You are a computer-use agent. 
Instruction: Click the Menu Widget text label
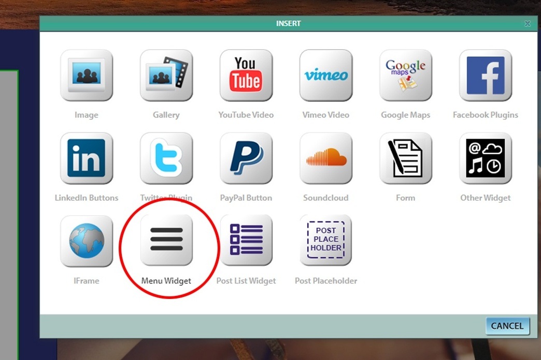tap(166, 281)
